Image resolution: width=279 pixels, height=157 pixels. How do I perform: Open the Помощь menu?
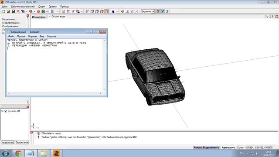pyautogui.click(x=65, y=7)
